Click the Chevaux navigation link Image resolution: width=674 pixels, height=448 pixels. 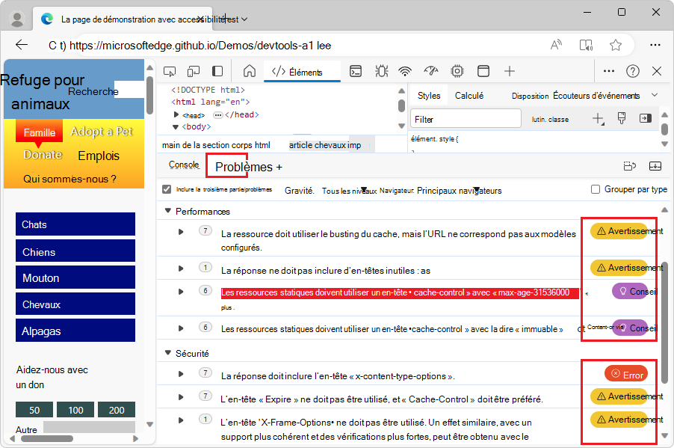pos(75,304)
